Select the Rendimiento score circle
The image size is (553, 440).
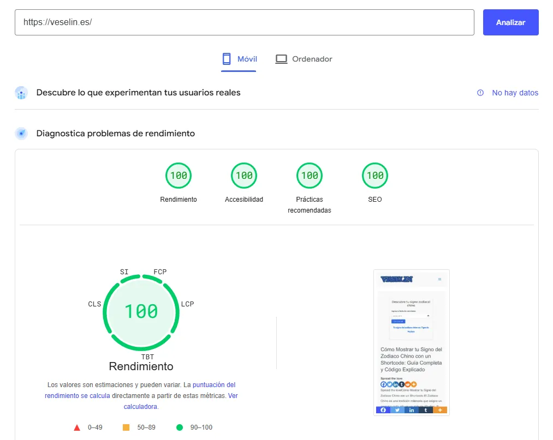(x=179, y=176)
